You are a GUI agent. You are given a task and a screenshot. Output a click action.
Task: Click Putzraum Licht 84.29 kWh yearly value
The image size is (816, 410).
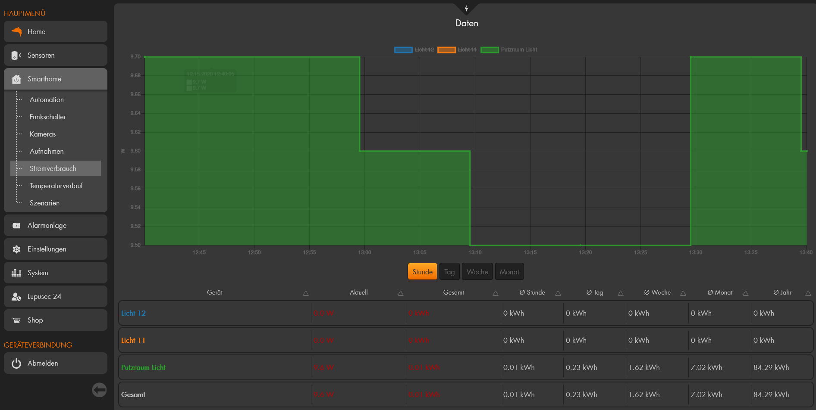pyautogui.click(x=771, y=367)
